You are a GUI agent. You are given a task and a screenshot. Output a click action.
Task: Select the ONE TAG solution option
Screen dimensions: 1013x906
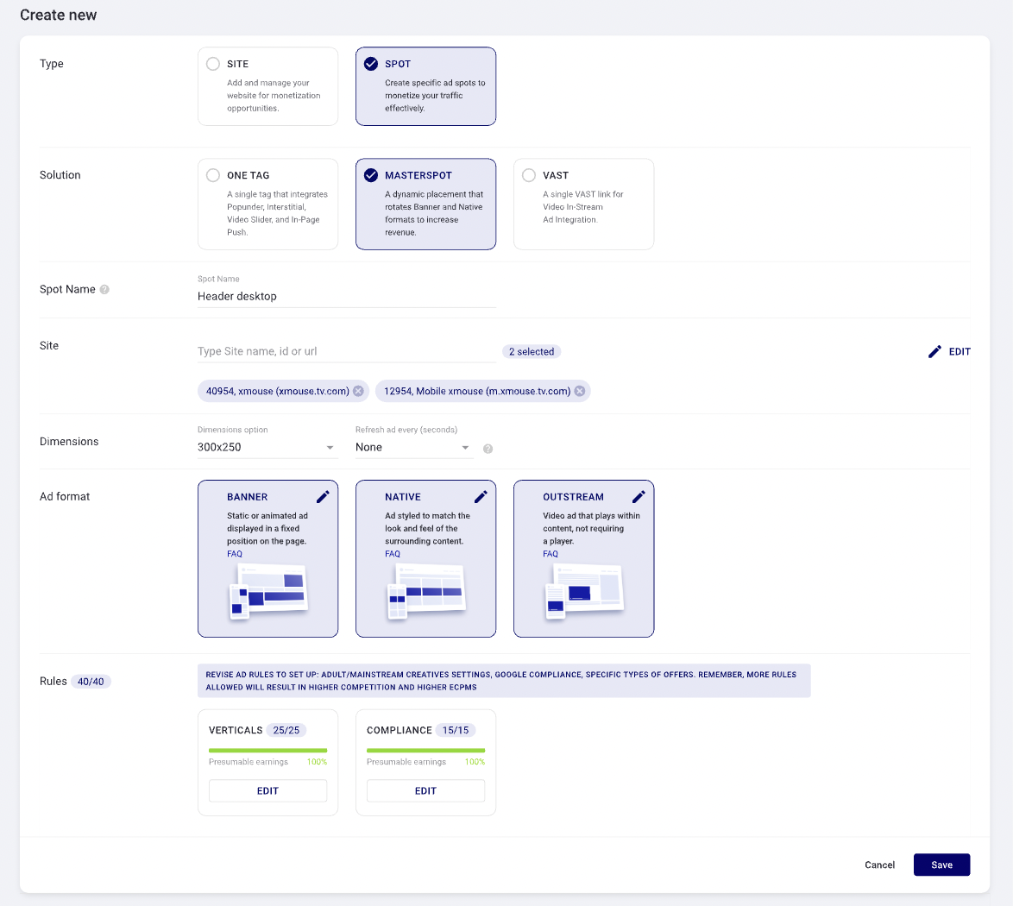pyautogui.click(x=213, y=175)
